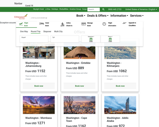Click the Washington - Cape Town title

(x=77, y=119)
